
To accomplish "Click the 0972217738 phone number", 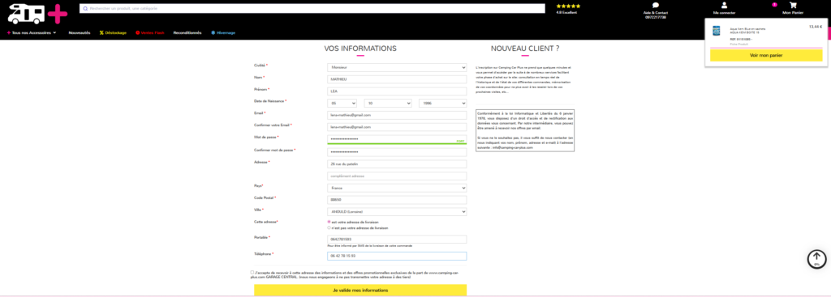I will [x=656, y=17].
